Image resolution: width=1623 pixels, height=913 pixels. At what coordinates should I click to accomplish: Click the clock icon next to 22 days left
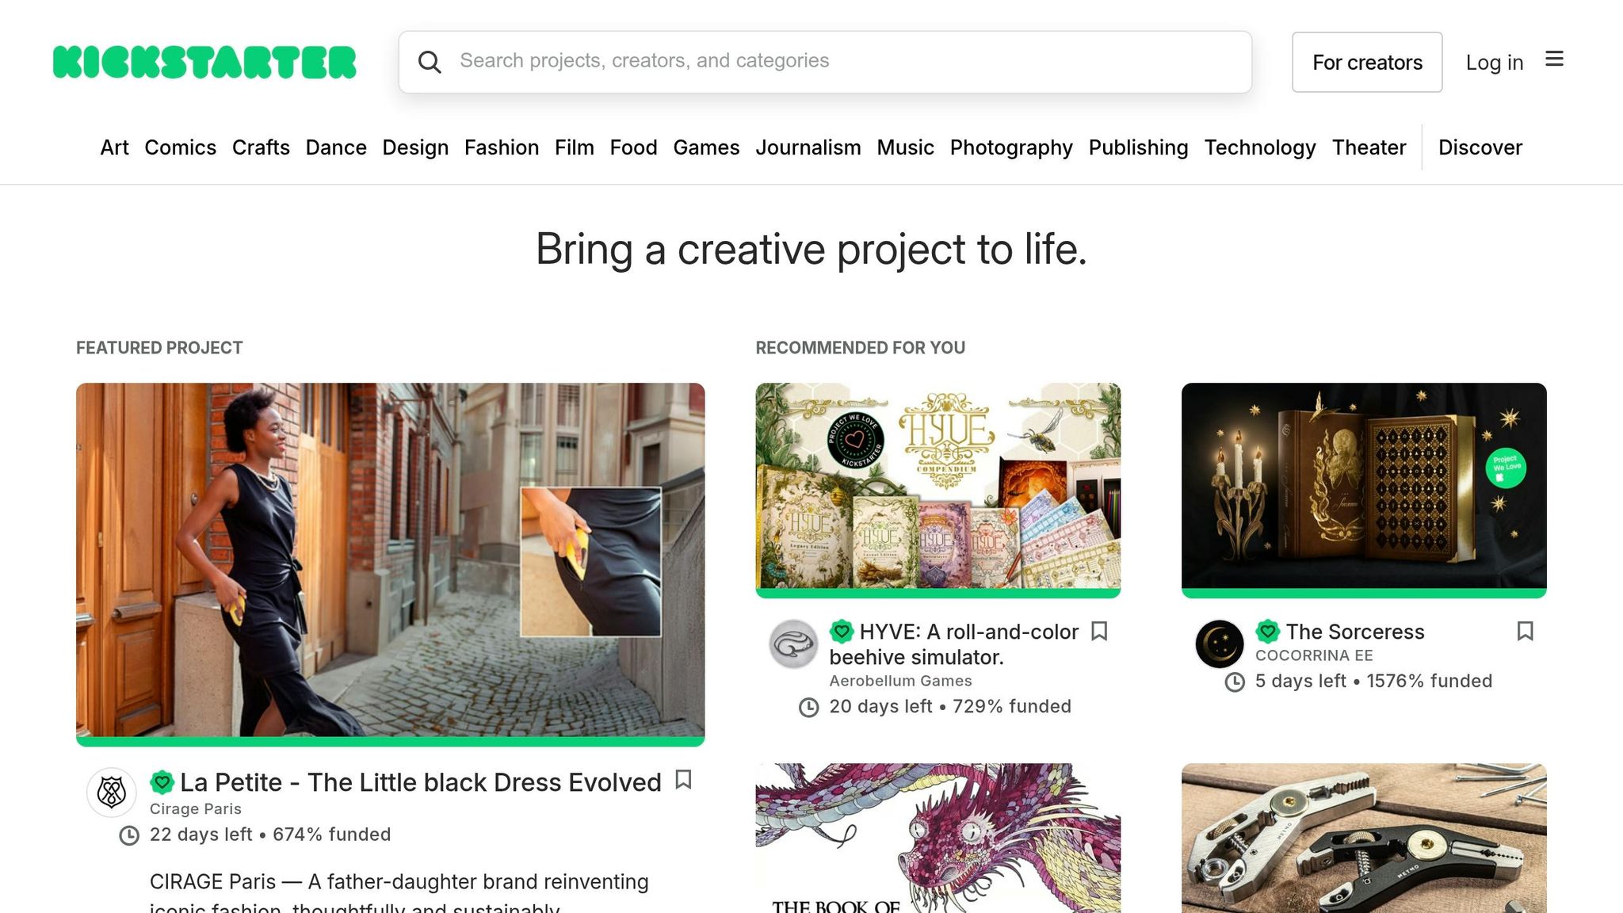128,835
